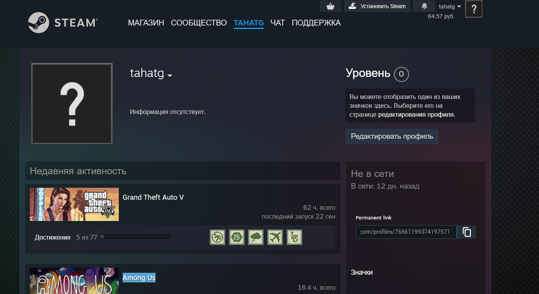The height and width of the screenshot is (294, 539).
Task: Click the running man achievement icon
Action: pyautogui.click(x=217, y=237)
